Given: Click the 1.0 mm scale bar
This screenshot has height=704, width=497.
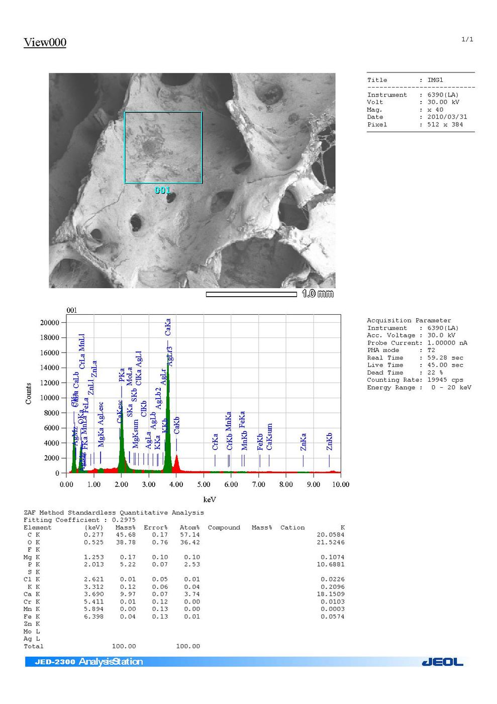Looking at the screenshot, I should tap(251, 295).
